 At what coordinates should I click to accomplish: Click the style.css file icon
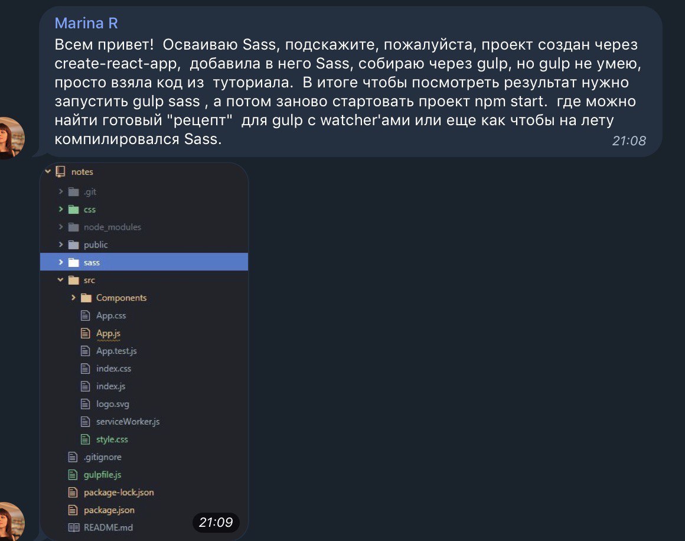[86, 439]
